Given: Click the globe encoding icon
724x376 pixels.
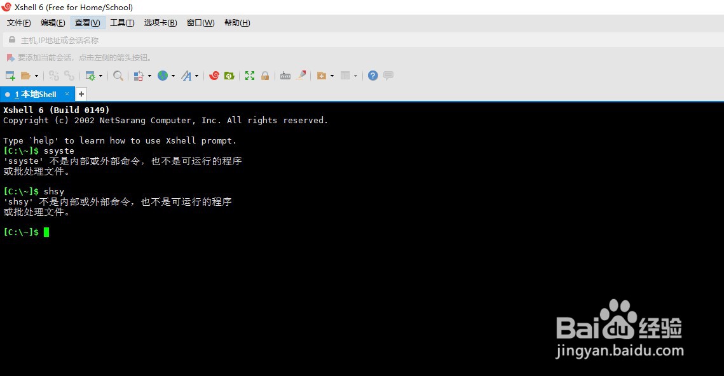Looking at the screenshot, I should click(163, 76).
